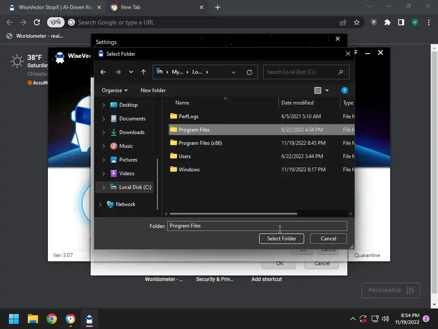This screenshot has width=438, height=329.
Task: Confirm with Select Folder button
Action: (281, 239)
